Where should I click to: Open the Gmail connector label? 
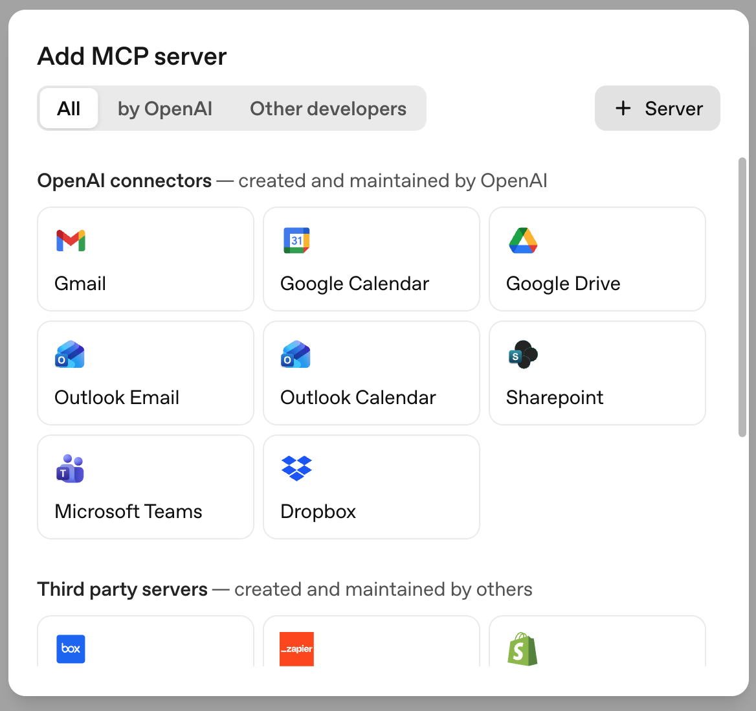(80, 284)
